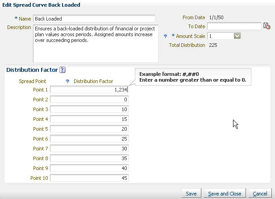The image size is (275, 199).
Task: Click into the Name input field
Action: pos(94,19)
